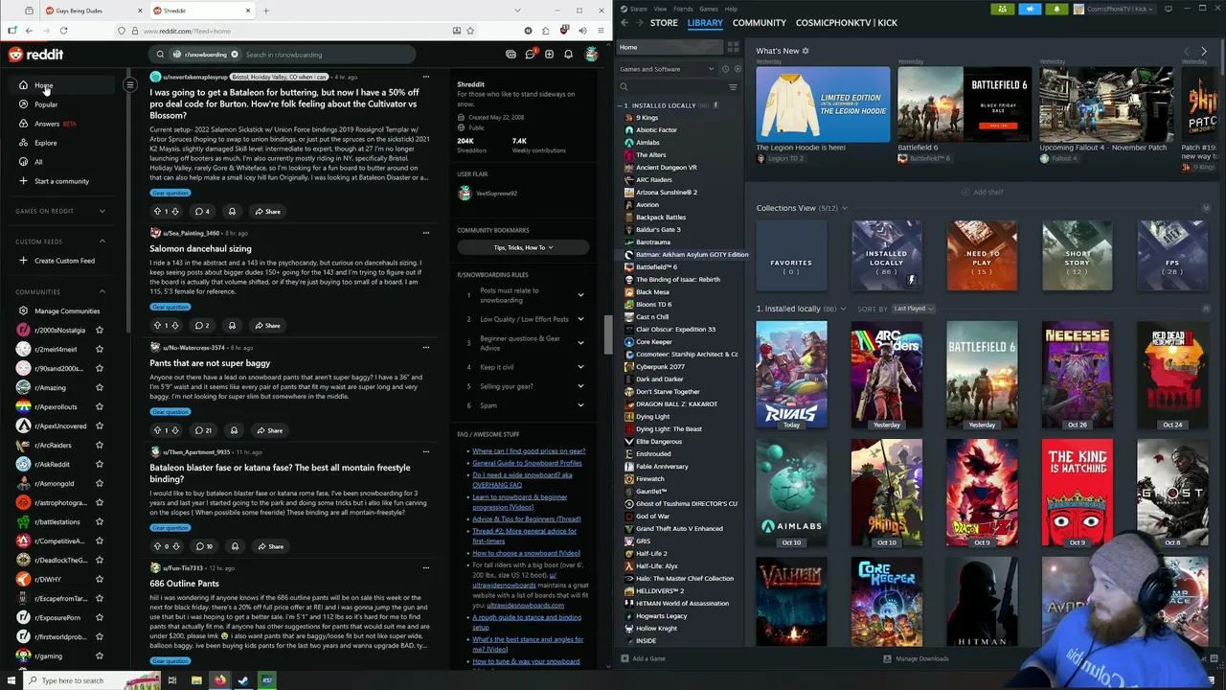The height and width of the screenshot is (690, 1226).
Task: Click Steam library ready-to-play filter icon
Action: pyautogui.click(x=736, y=69)
